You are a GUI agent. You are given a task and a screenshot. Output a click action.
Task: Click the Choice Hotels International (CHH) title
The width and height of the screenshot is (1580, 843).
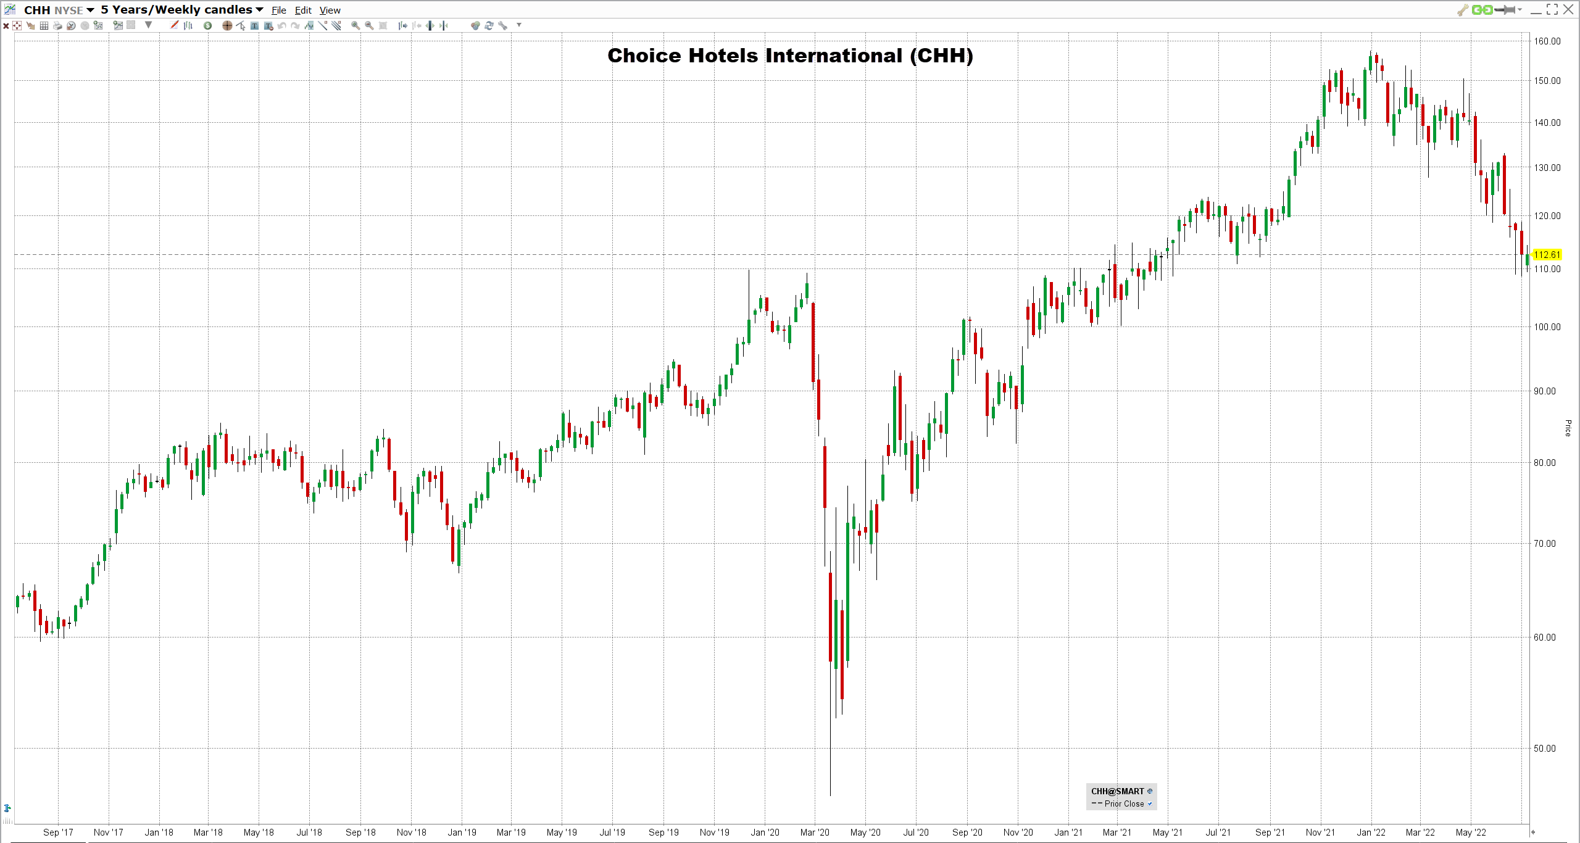point(790,56)
